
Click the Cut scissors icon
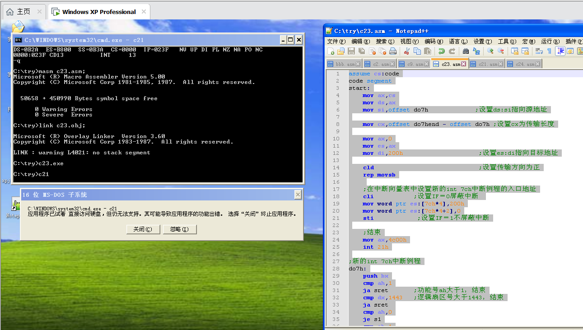pos(406,51)
